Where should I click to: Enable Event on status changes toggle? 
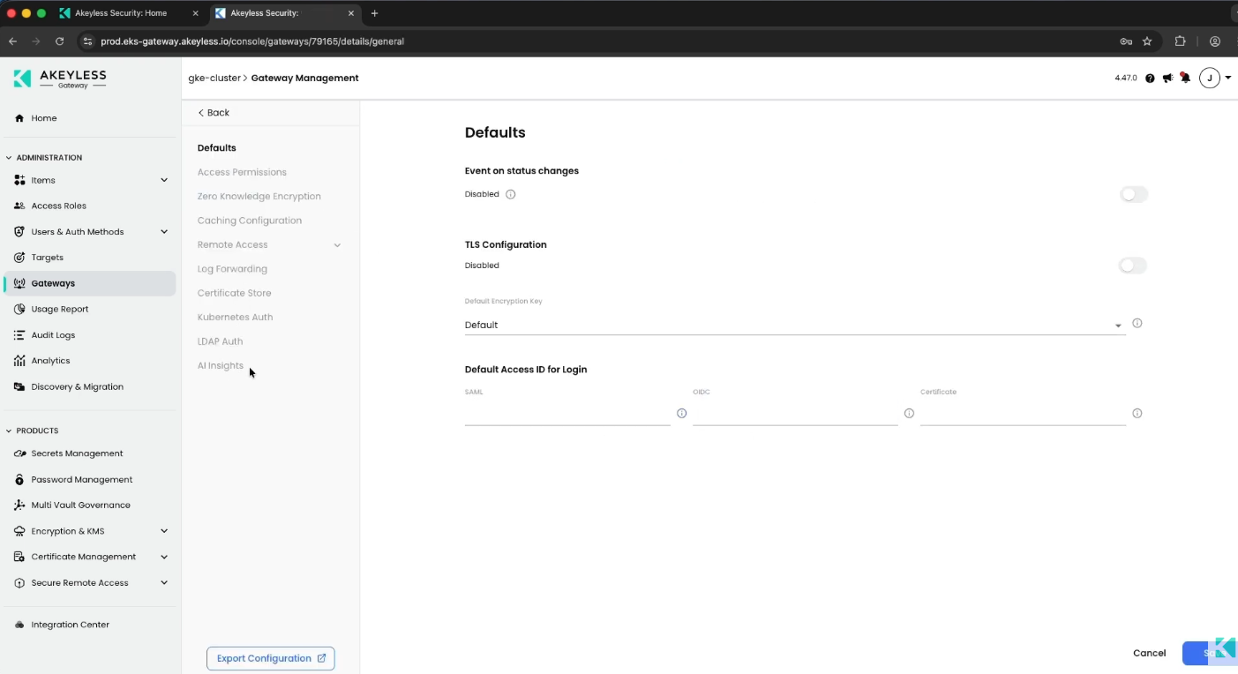[x=1133, y=194]
